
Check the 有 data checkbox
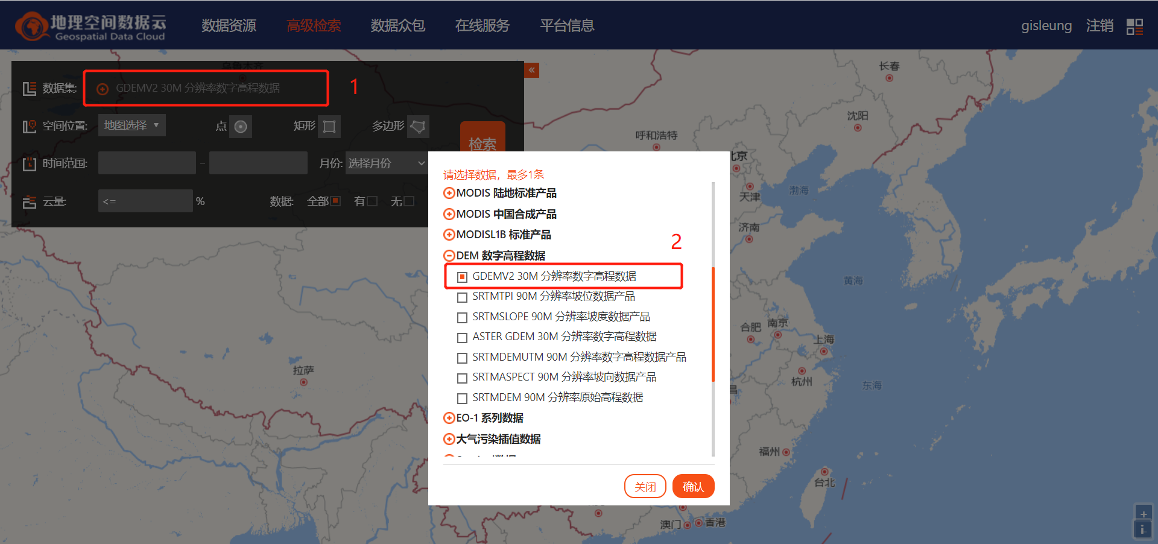pos(373,201)
